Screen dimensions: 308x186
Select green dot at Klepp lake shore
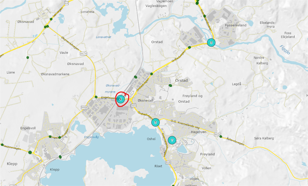[60, 157]
